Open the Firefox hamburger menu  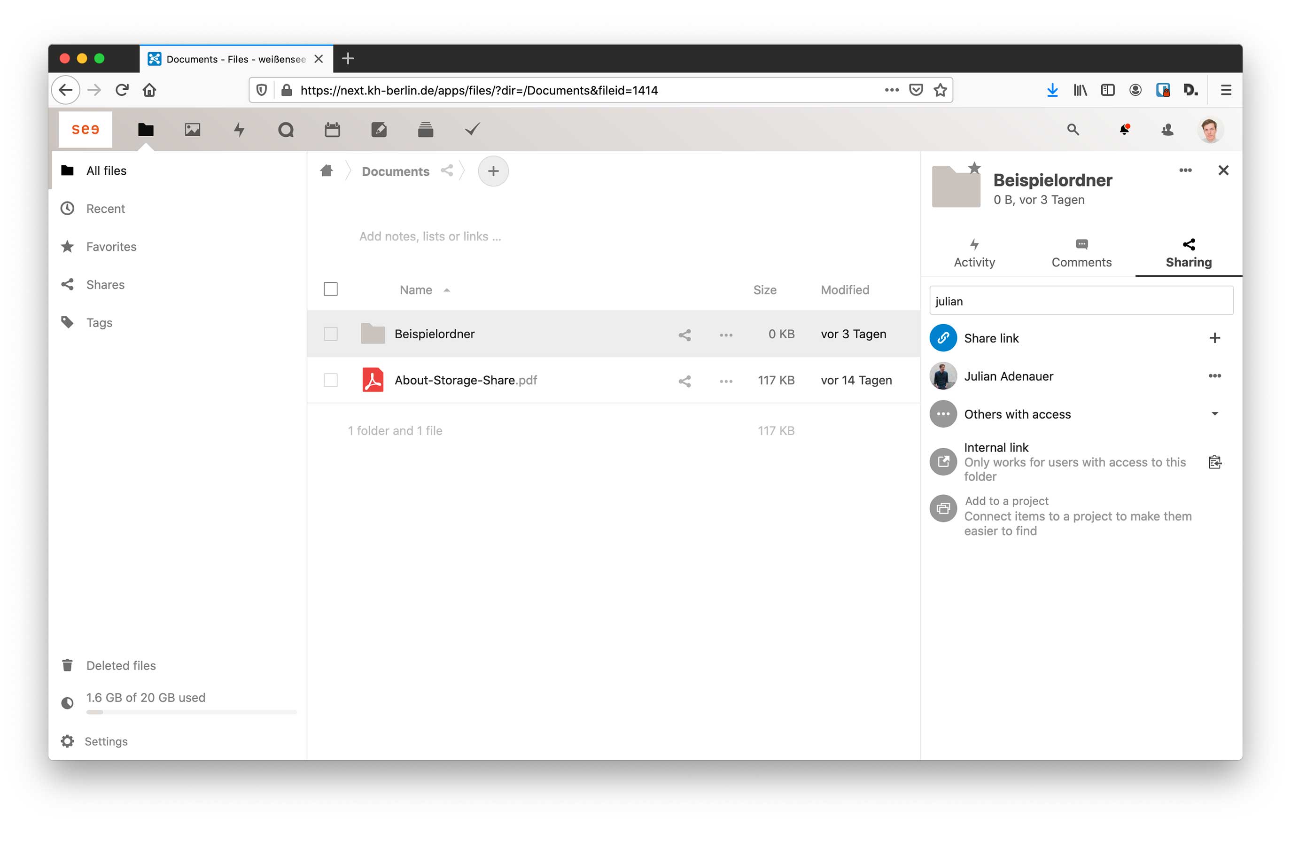pyautogui.click(x=1225, y=90)
